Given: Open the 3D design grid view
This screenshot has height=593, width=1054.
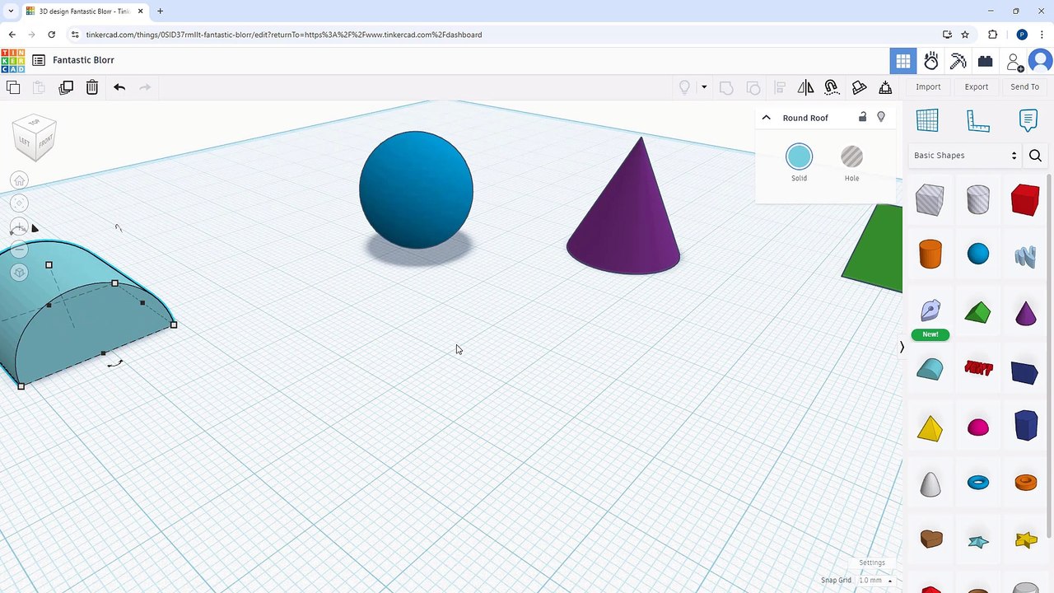Looking at the screenshot, I should point(903,61).
